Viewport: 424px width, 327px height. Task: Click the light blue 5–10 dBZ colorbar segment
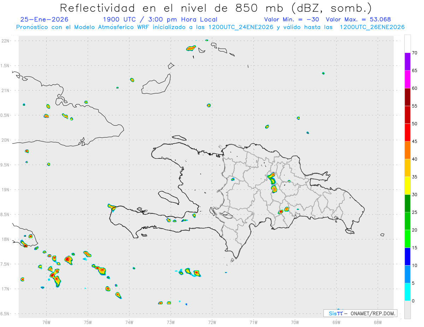pyautogui.click(x=407, y=274)
